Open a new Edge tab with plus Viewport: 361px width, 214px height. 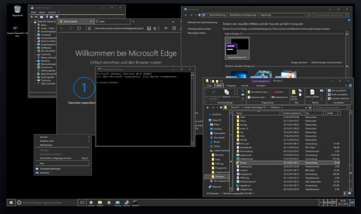pyautogui.click(x=133, y=21)
